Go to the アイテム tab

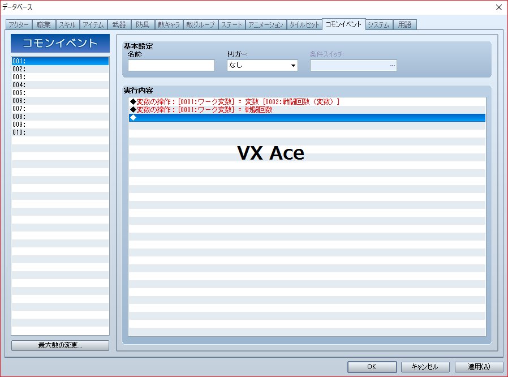pyautogui.click(x=93, y=25)
